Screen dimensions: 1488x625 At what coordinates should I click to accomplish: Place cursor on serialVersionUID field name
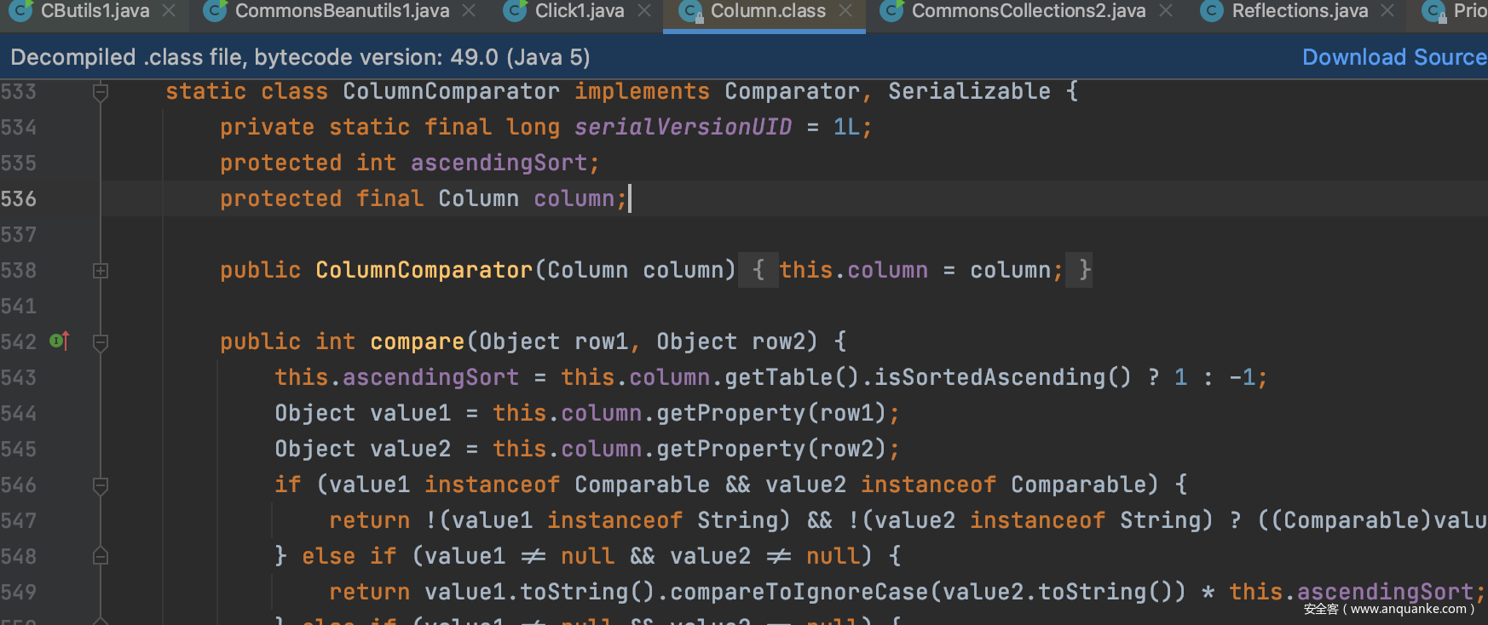pos(683,127)
